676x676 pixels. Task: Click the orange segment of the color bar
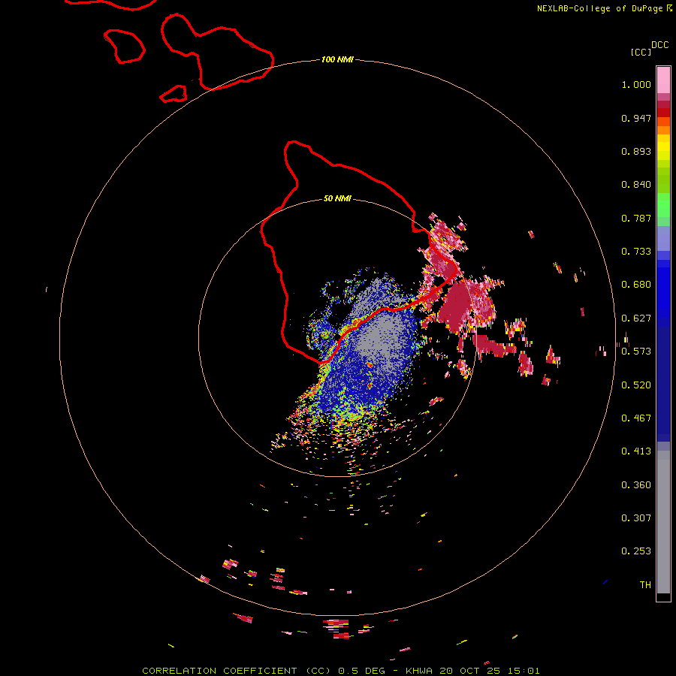click(x=663, y=130)
